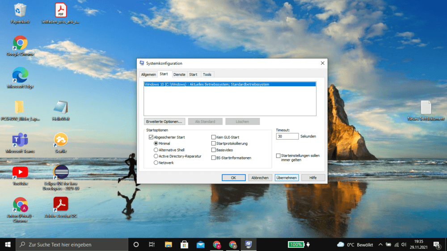
Task: Open Hilfe for Systemkonfiguration
Action: (x=313, y=177)
